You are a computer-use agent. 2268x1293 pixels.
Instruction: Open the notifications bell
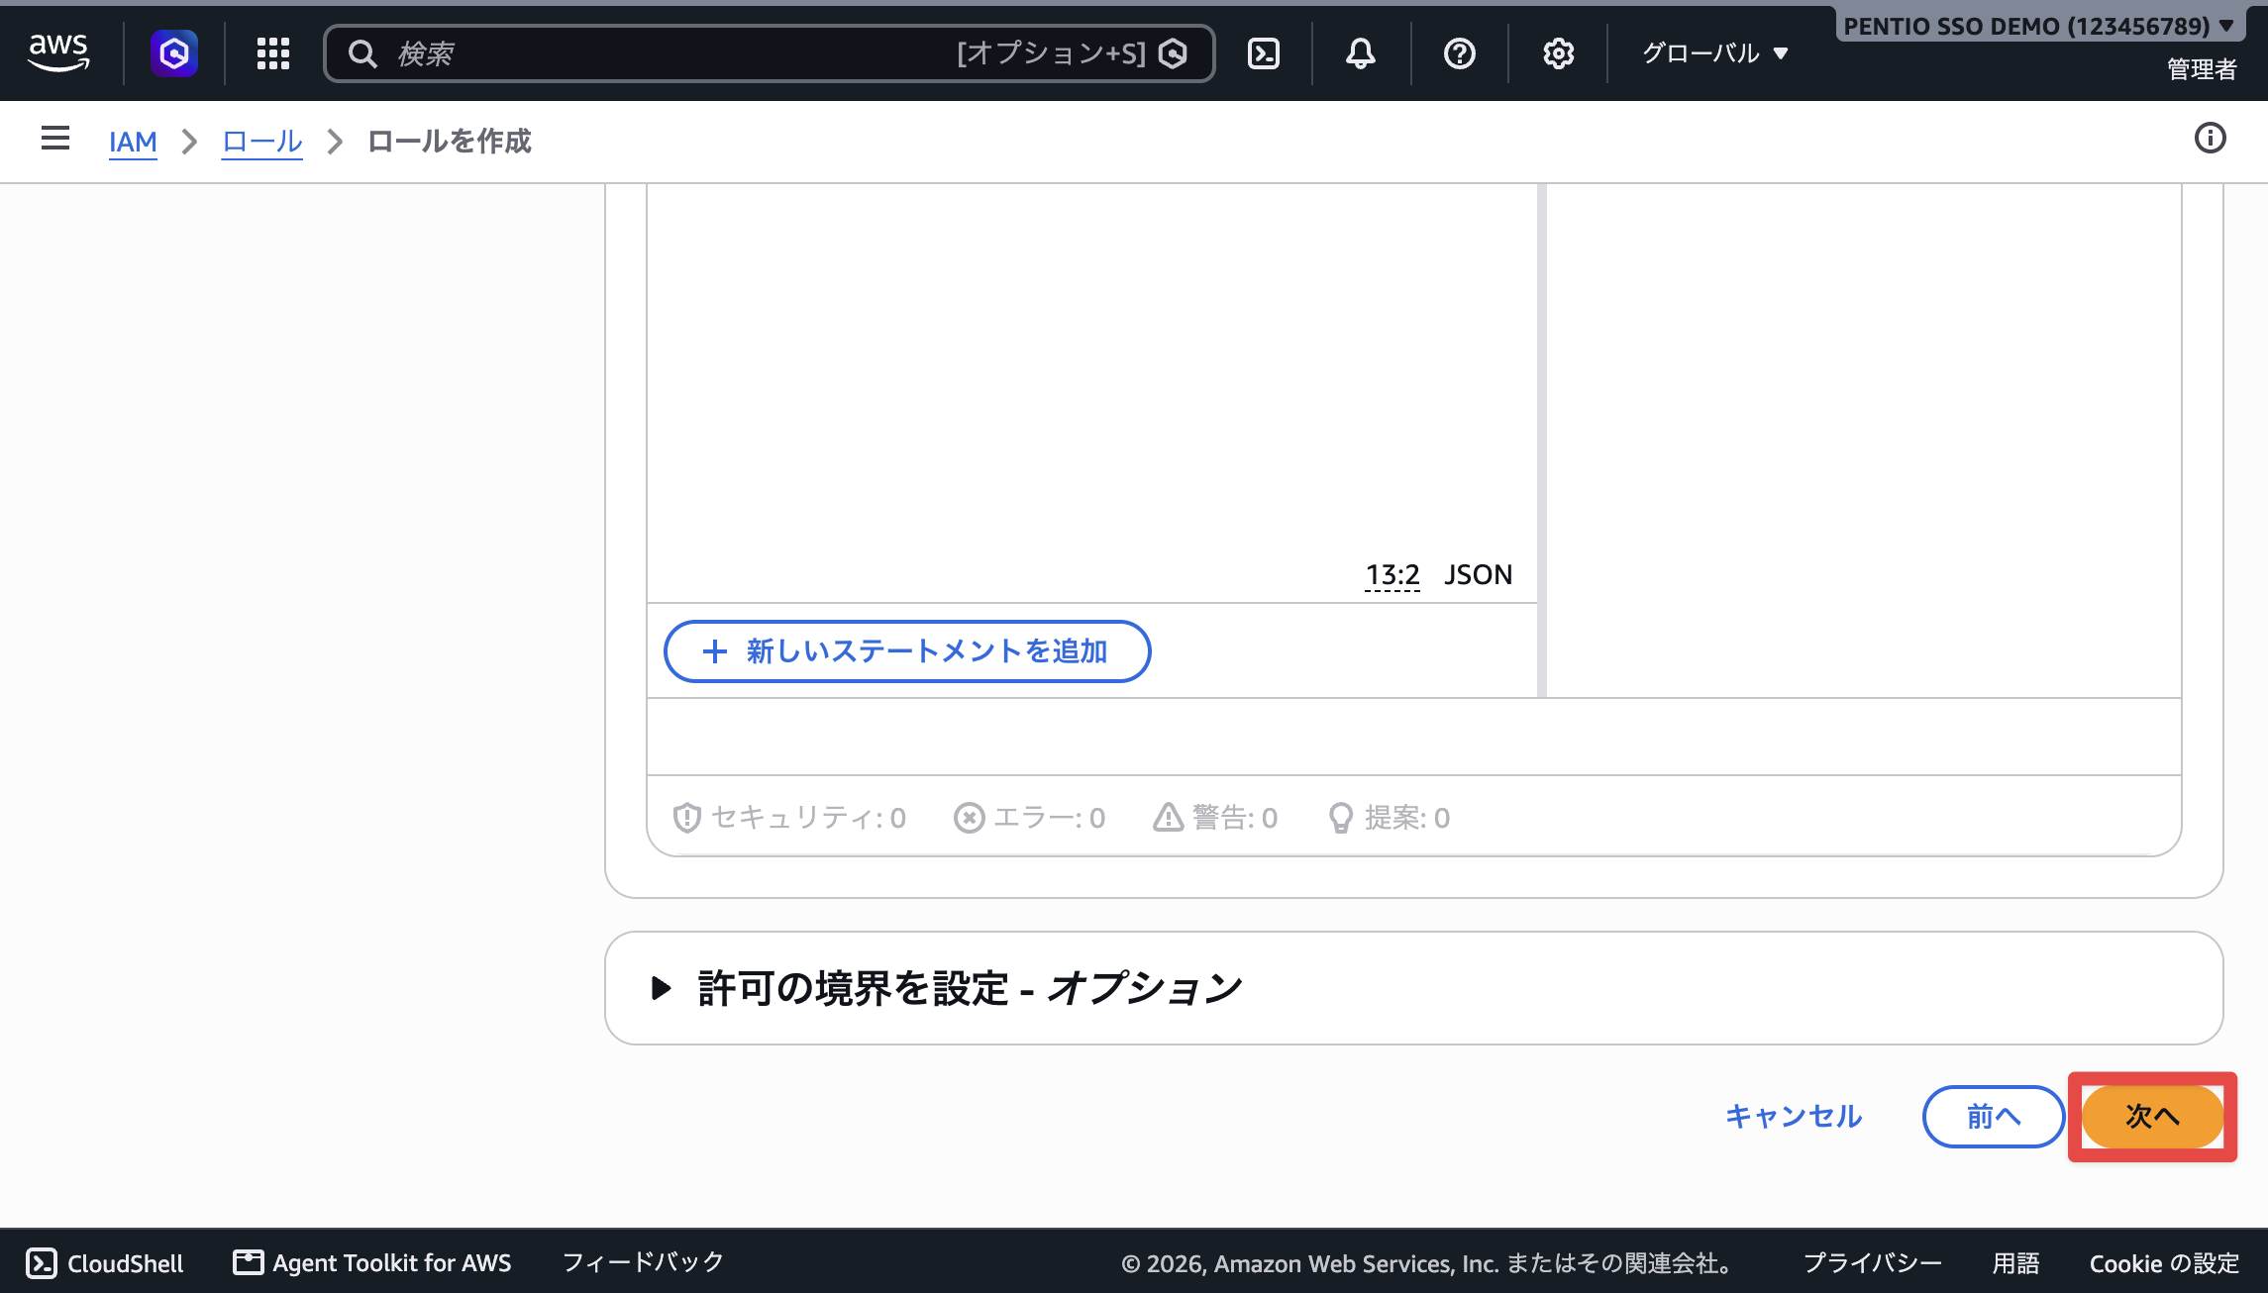tap(1361, 53)
